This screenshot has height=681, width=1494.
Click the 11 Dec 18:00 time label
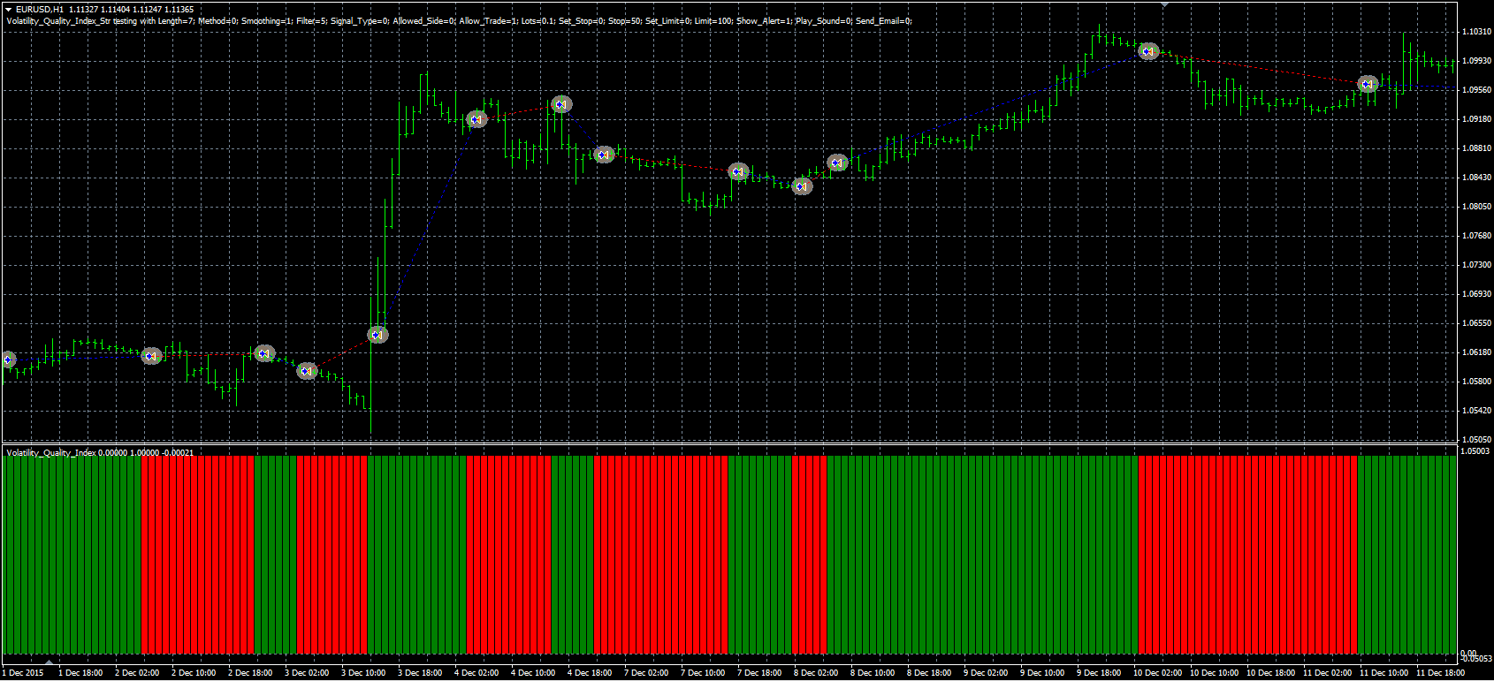1441,673
